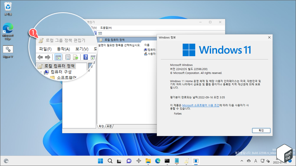Click the muted volume tray icon

click(x=268, y=161)
